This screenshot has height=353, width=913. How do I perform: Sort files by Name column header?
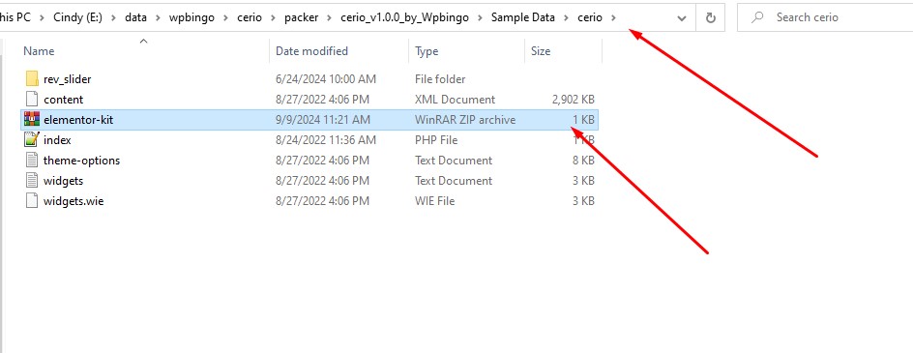39,51
